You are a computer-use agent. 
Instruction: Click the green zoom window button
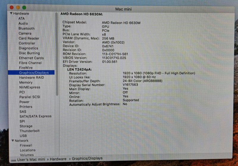[24, 7]
